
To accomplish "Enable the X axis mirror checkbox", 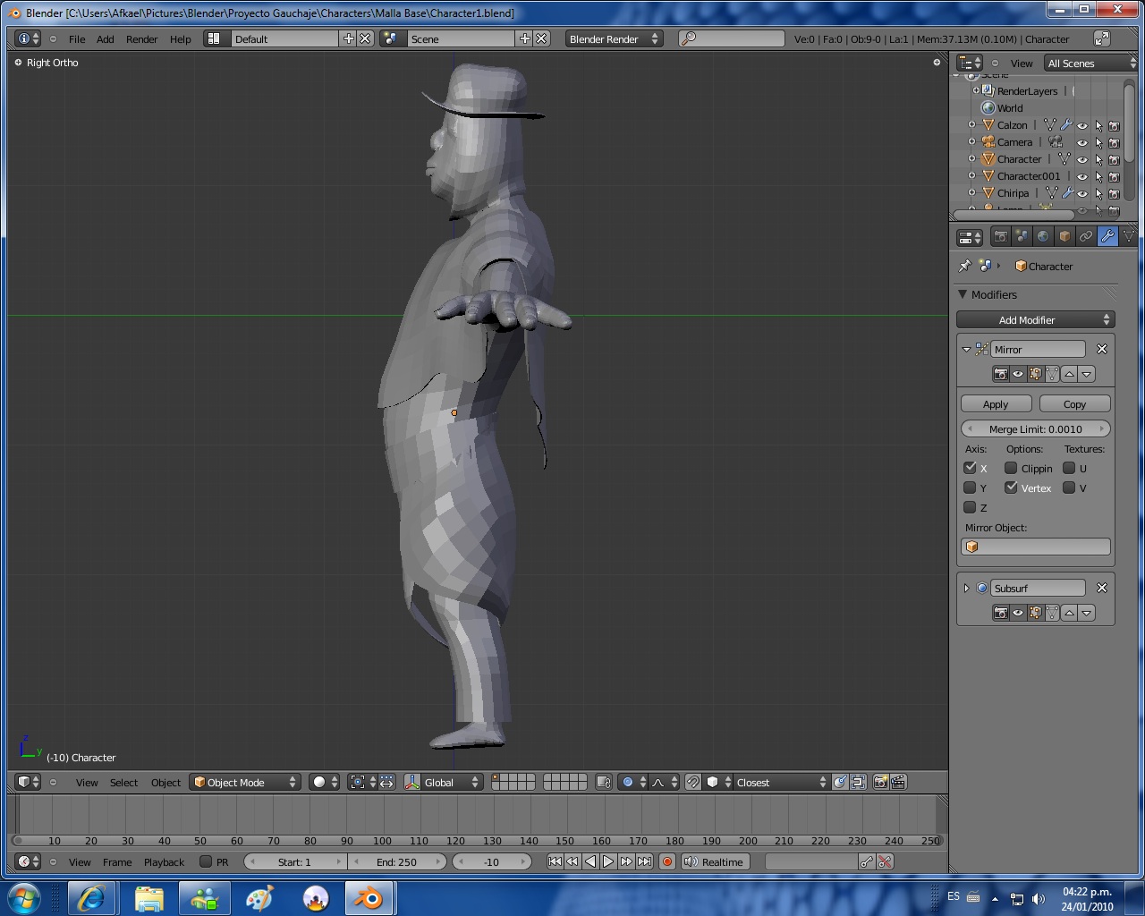I will pyautogui.click(x=970, y=468).
